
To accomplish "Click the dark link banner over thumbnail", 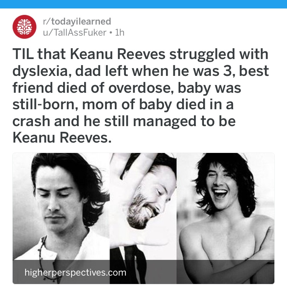I will (143, 272).
